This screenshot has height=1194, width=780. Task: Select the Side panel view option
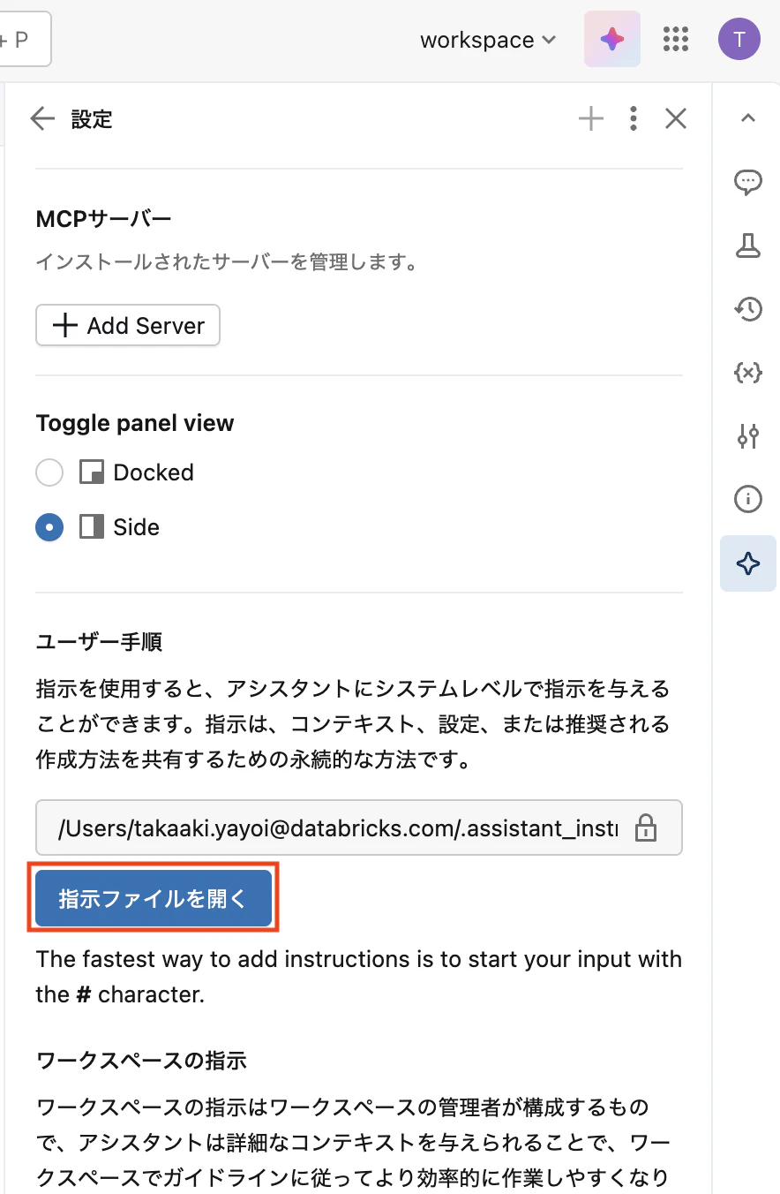49,527
